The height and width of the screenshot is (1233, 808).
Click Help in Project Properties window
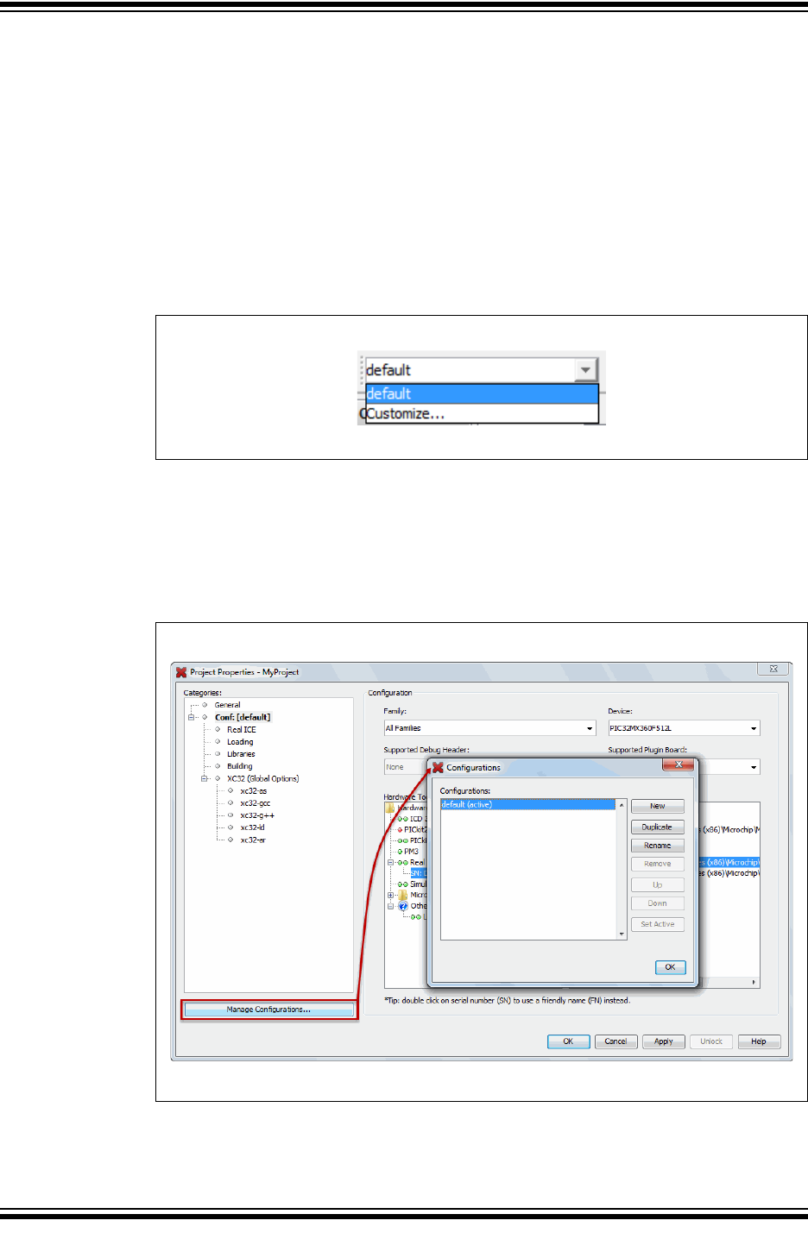point(759,1041)
